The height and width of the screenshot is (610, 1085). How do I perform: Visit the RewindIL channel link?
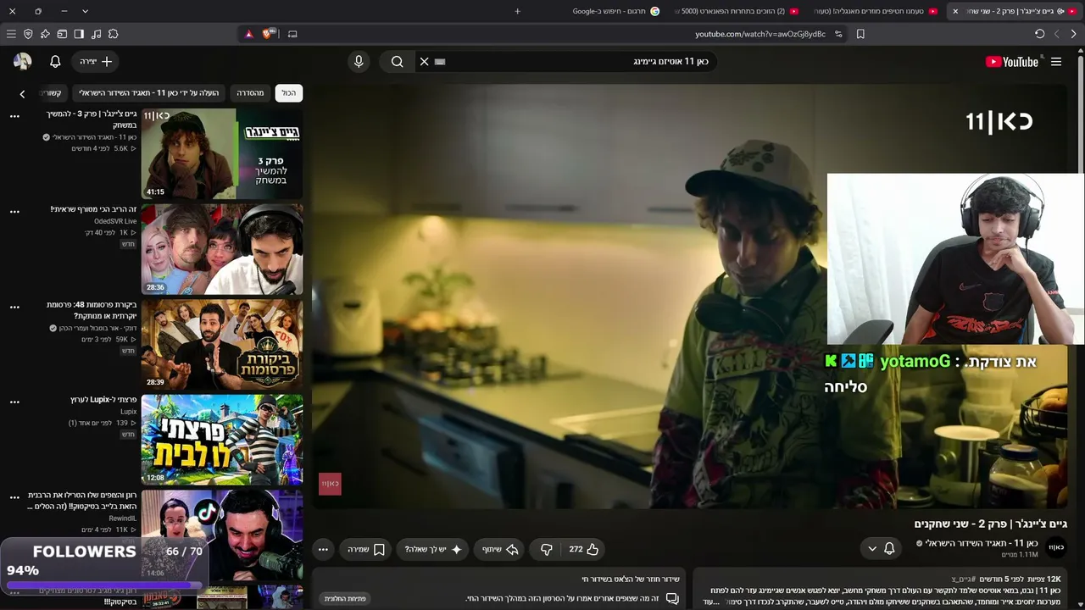point(122,518)
